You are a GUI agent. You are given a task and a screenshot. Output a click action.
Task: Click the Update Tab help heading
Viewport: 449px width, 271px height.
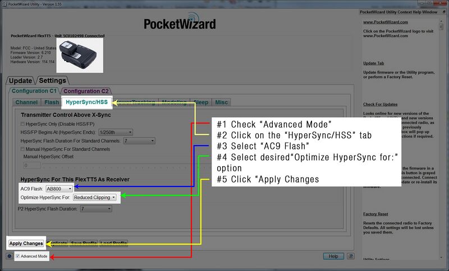click(374, 63)
